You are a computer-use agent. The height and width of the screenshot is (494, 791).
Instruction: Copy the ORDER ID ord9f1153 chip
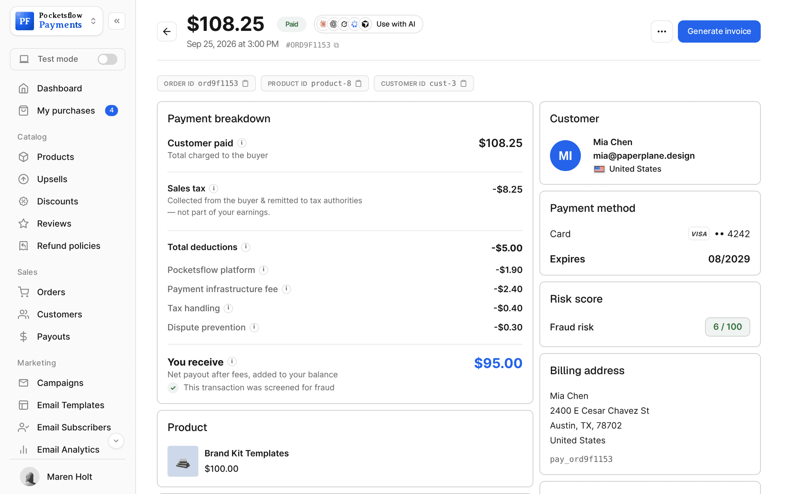(245, 83)
